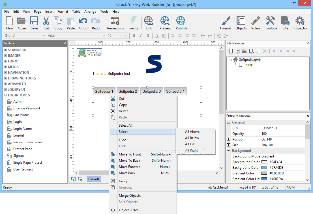Select index page in Site Manager
The width and height of the screenshot is (313, 214).
248,65
